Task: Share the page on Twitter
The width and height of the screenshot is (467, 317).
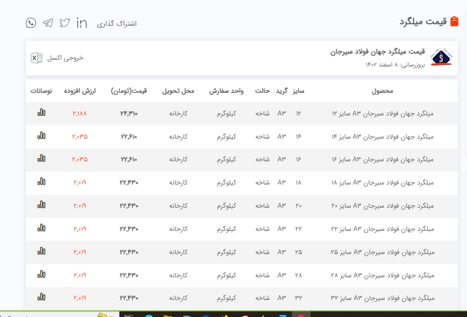Action: 64,23
